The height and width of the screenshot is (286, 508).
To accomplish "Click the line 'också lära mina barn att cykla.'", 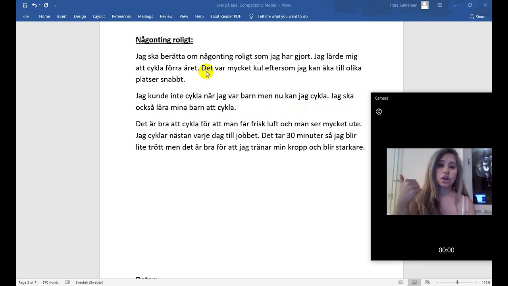I will pos(186,107).
